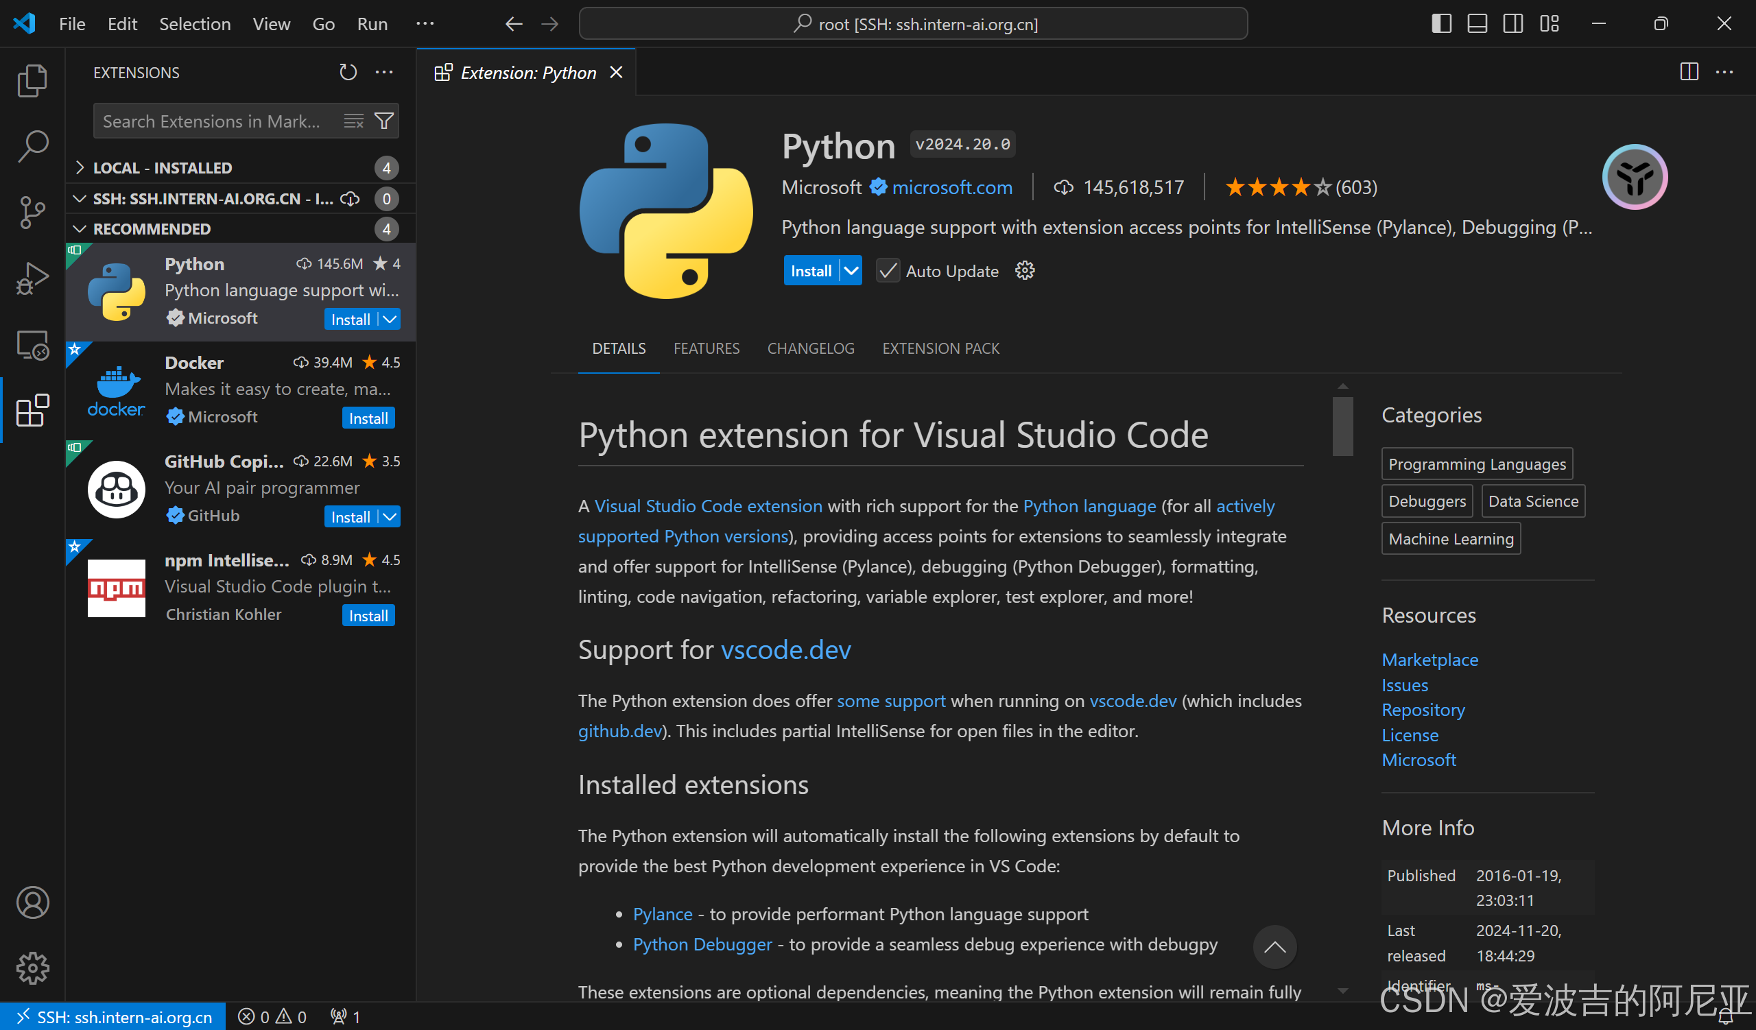Open Install dropdown arrow on Python page
The height and width of the screenshot is (1030, 1756).
point(851,271)
